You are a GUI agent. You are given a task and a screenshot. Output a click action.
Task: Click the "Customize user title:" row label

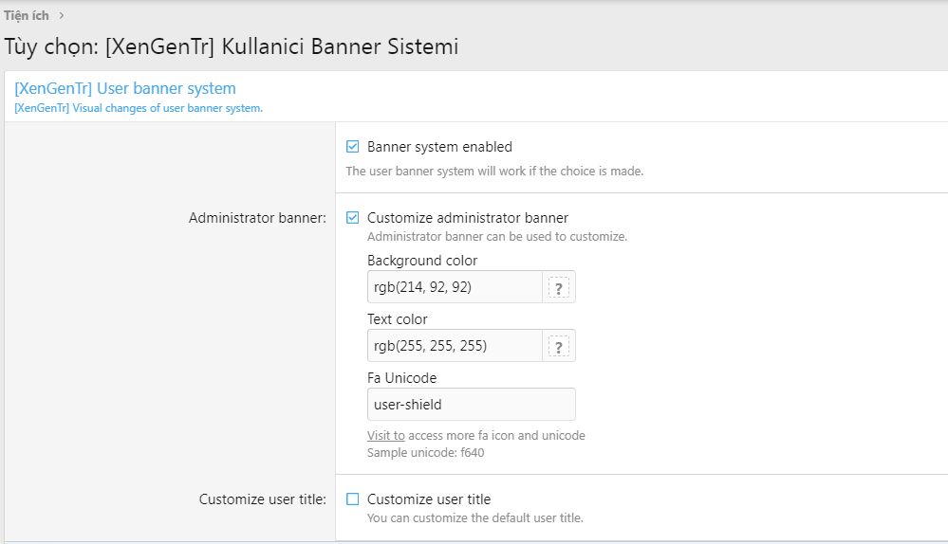(x=262, y=499)
